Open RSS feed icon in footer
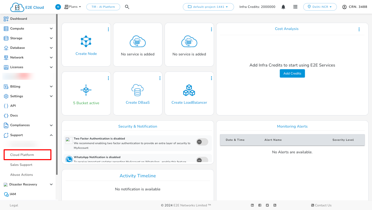 click(x=275, y=205)
